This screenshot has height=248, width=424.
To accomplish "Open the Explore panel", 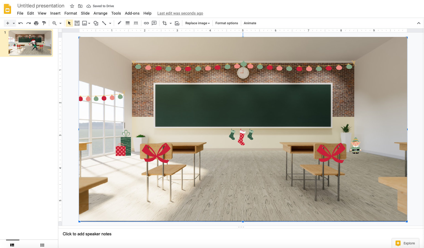I will [405, 243].
